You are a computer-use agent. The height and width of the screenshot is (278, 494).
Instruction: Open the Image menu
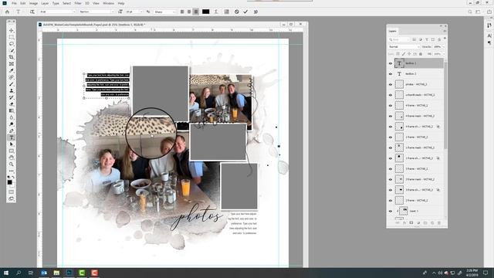[x=33, y=3]
